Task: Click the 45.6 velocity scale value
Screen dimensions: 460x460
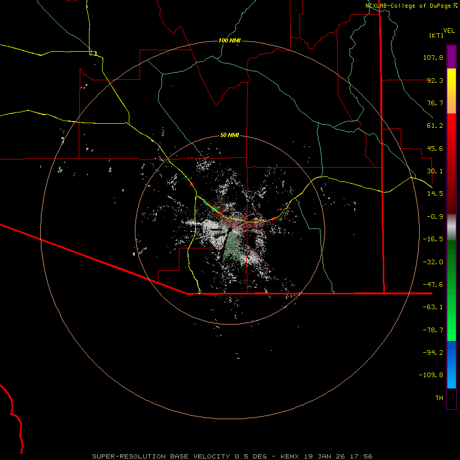Action: click(x=435, y=148)
